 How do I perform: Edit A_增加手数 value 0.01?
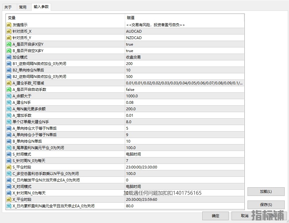point(184,116)
